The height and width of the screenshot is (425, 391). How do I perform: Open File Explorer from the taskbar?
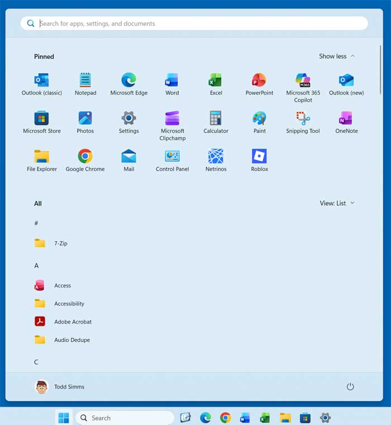[x=285, y=418]
